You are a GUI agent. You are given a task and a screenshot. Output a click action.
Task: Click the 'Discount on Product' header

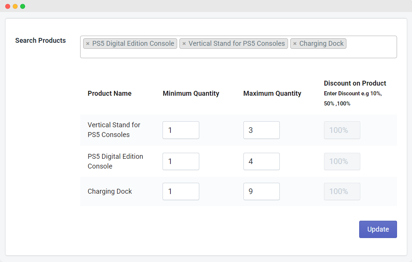point(355,83)
